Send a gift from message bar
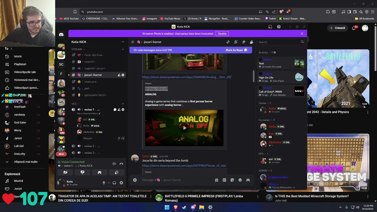Viewport: 377px width, 212px height. [x=216, y=180]
